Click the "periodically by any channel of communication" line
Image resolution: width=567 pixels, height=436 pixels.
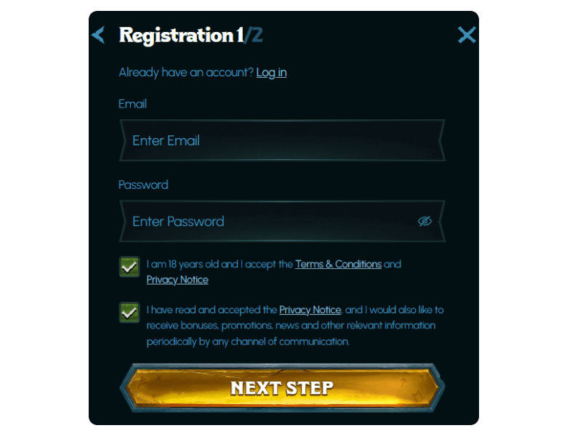[248, 342]
